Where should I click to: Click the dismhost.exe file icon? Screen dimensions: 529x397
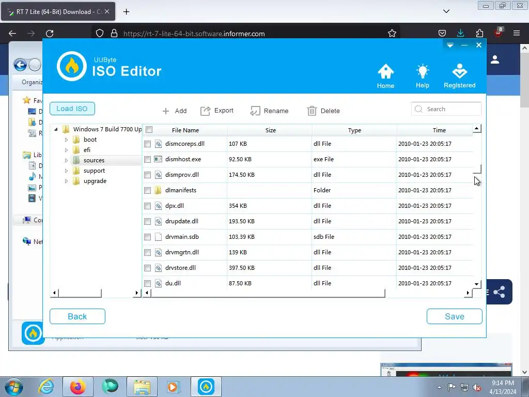[x=158, y=159]
